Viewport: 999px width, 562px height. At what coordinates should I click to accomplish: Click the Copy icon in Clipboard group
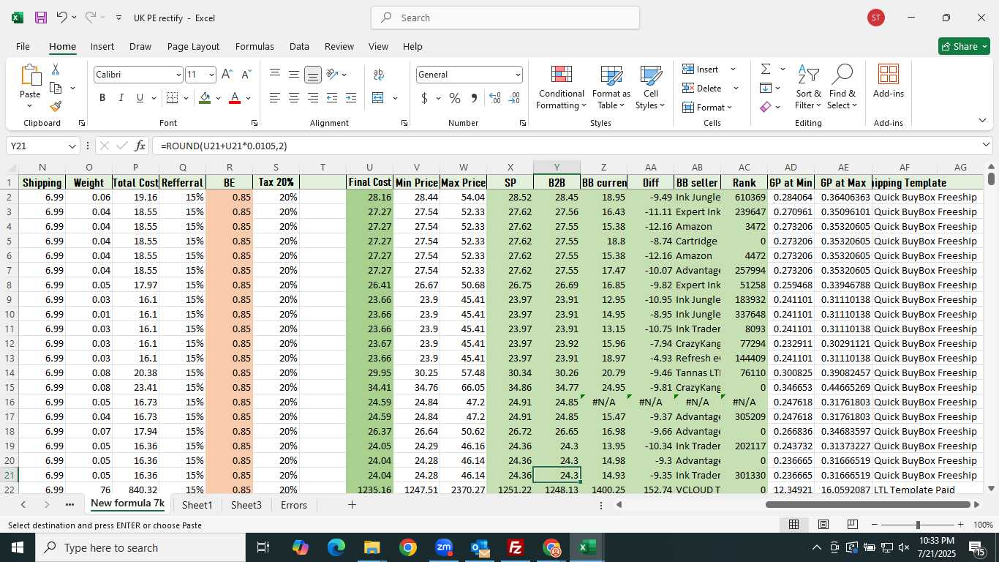pos(56,88)
